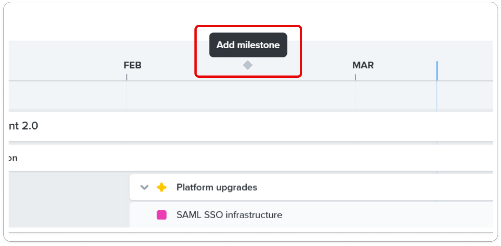Image resolution: width=501 pixels, height=246 pixels.
Task: Click the tick mark below FEB
Action: (127, 77)
